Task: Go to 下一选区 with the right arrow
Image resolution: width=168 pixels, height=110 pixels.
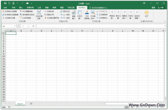Action: [65, 18]
